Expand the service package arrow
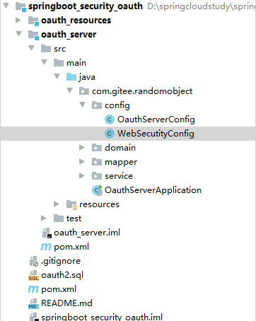The height and width of the screenshot is (321, 256). [82, 176]
